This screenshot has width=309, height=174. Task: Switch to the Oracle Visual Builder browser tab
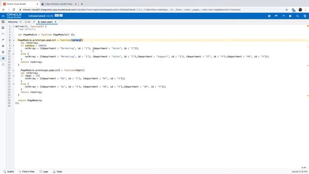pyautogui.click(x=20, y=4)
